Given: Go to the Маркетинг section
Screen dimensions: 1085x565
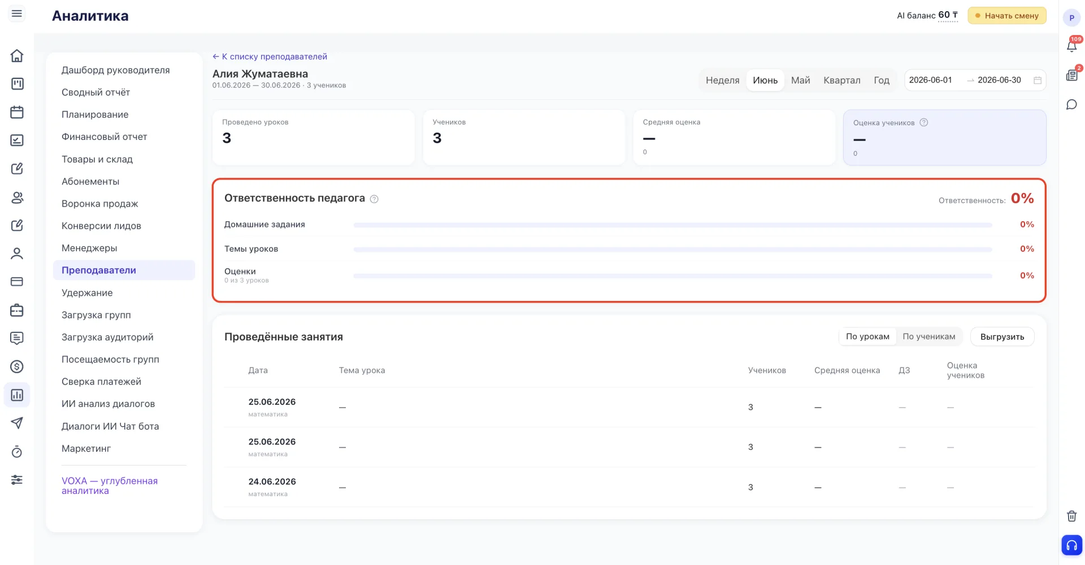Looking at the screenshot, I should point(86,448).
